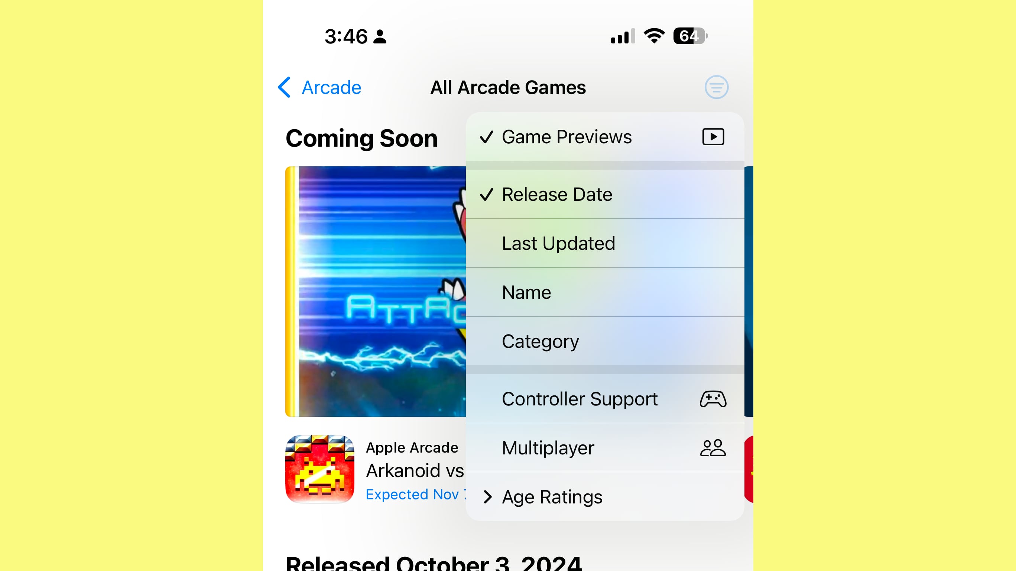Click the Multiplayer people icon

click(713, 448)
